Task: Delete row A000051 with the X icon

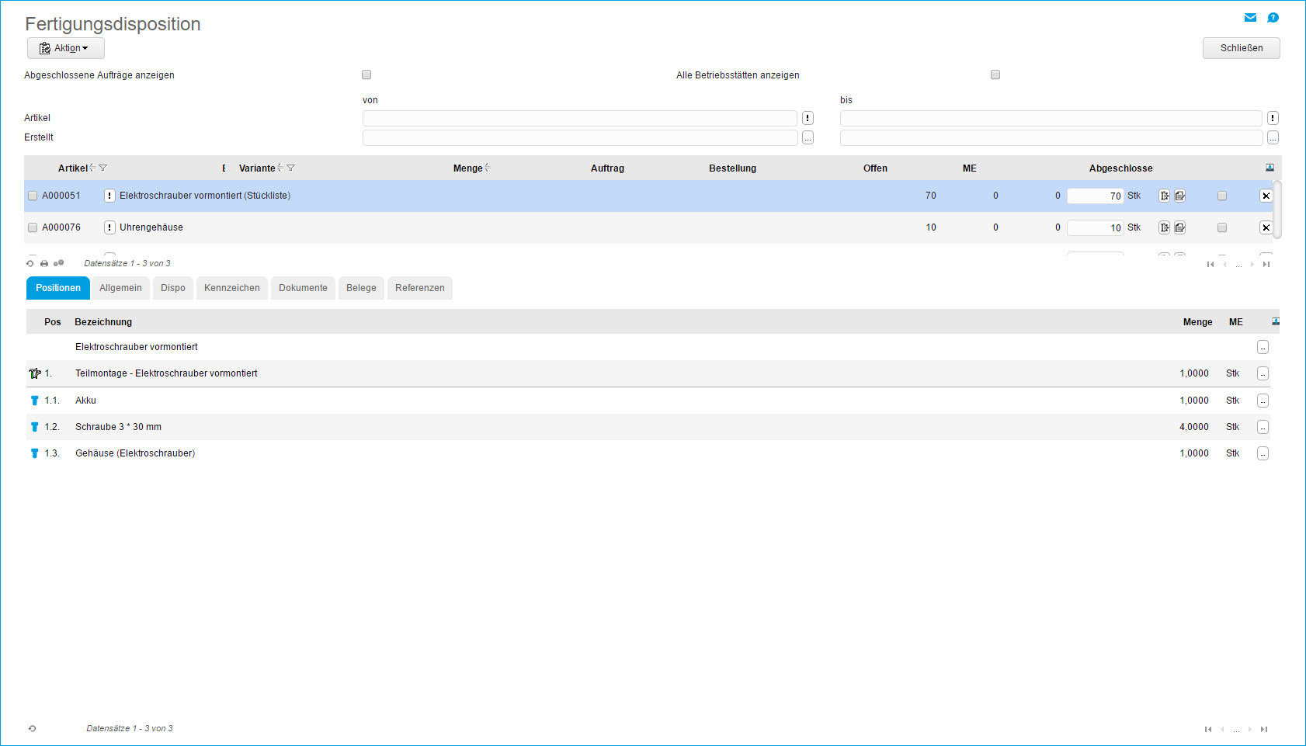Action: click(1266, 196)
